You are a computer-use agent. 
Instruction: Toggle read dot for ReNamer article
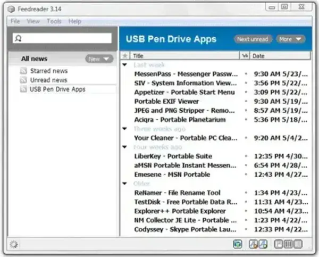(x=245, y=193)
